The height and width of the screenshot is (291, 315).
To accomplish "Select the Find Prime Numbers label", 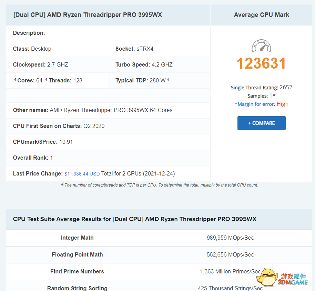I will 77,271.
